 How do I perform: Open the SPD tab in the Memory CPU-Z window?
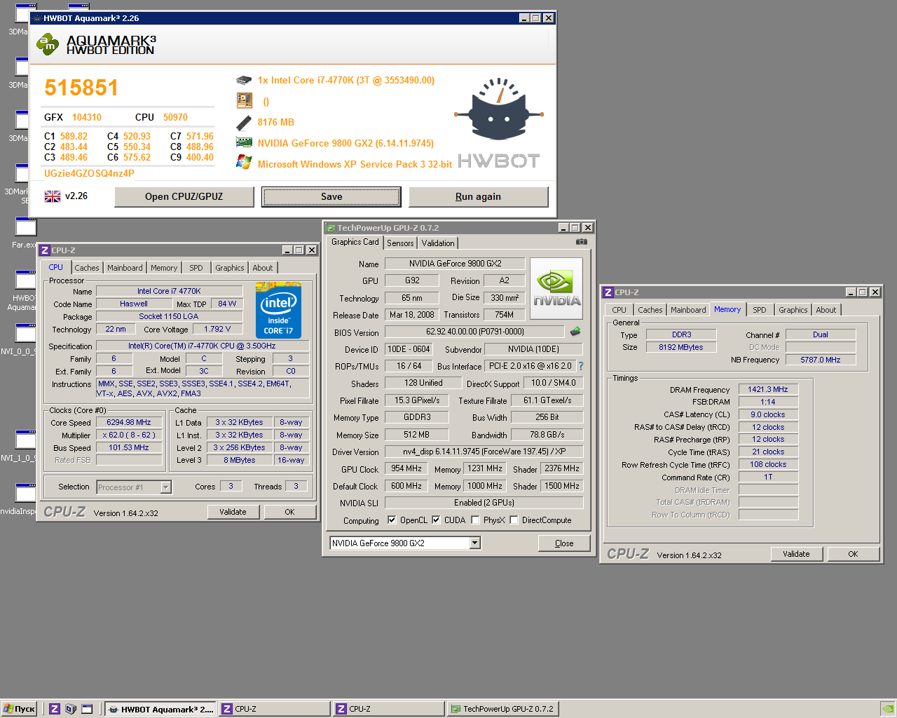760,310
